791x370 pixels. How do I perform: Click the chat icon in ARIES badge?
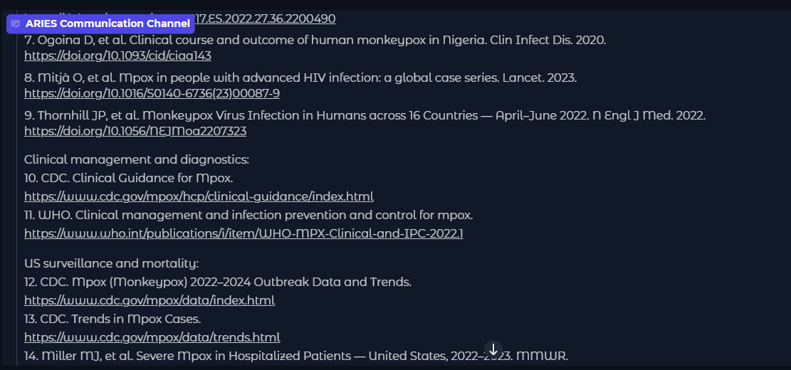(x=16, y=23)
